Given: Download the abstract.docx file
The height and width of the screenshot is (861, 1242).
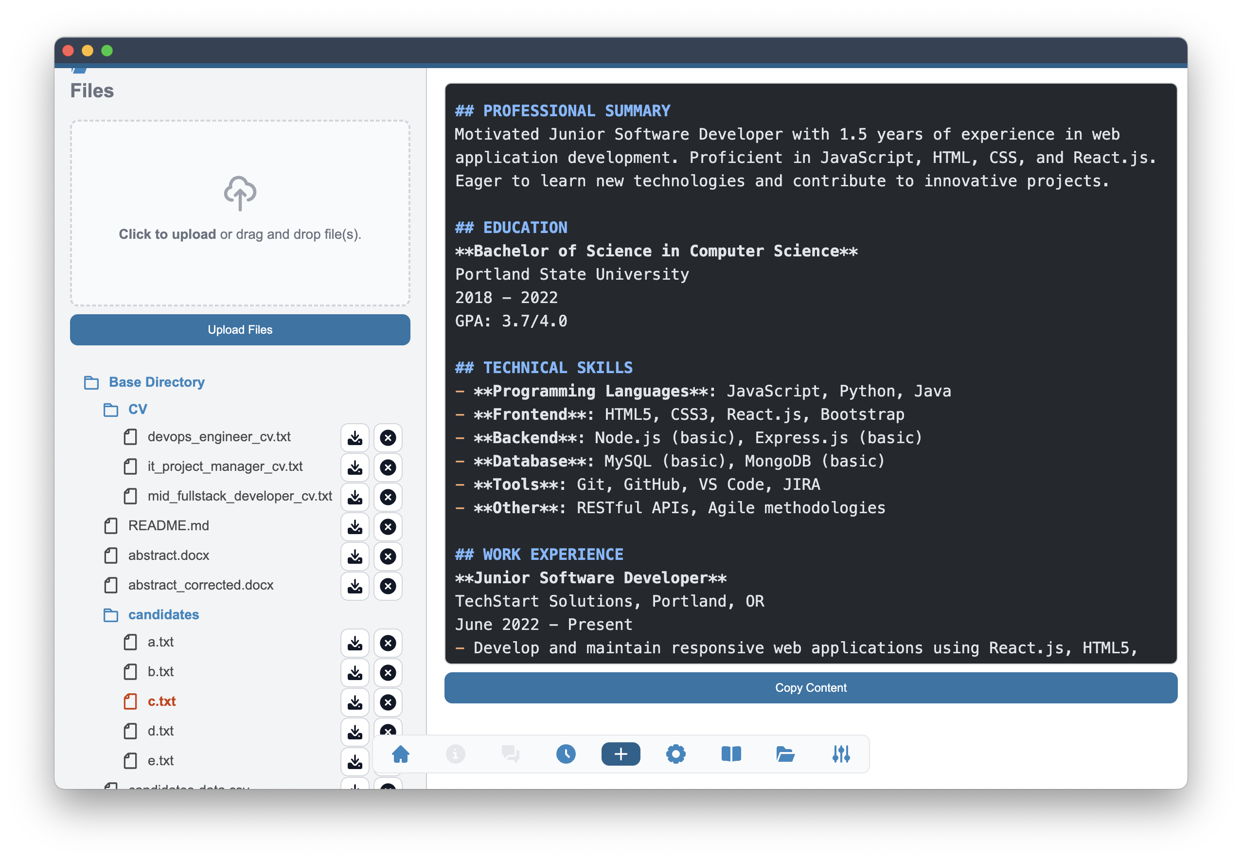Looking at the screenshot, I should point(355,556).
